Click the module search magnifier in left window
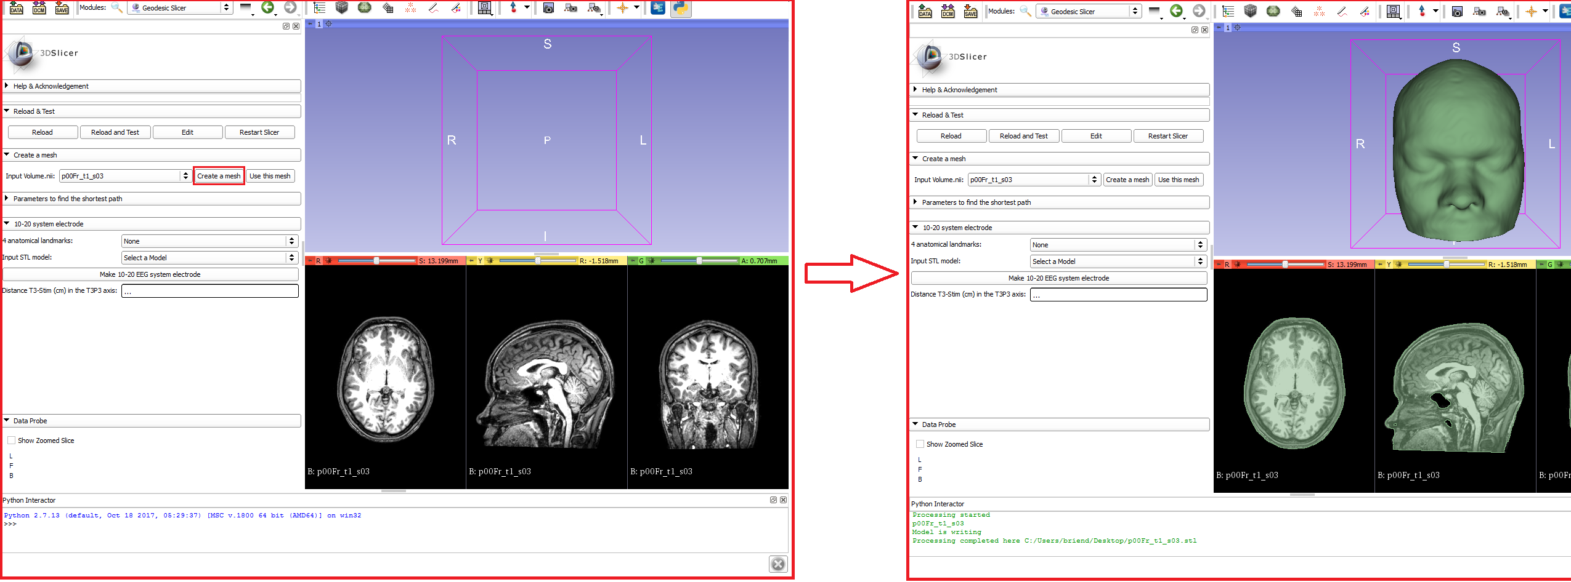 (x=116, y=8)
